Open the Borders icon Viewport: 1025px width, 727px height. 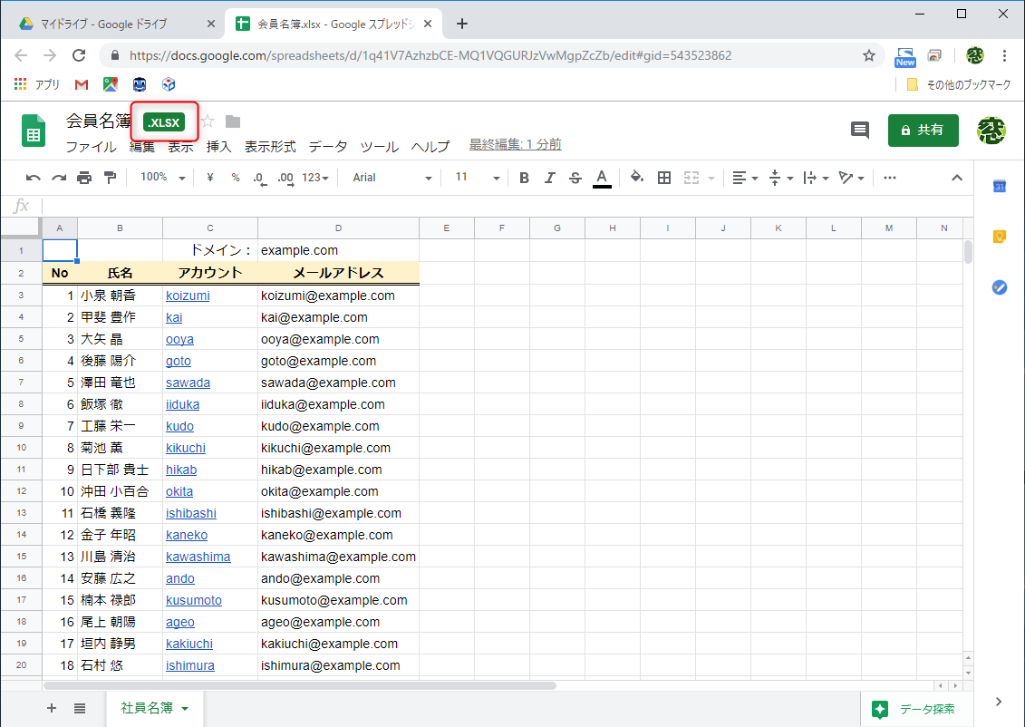coord(664,178)
